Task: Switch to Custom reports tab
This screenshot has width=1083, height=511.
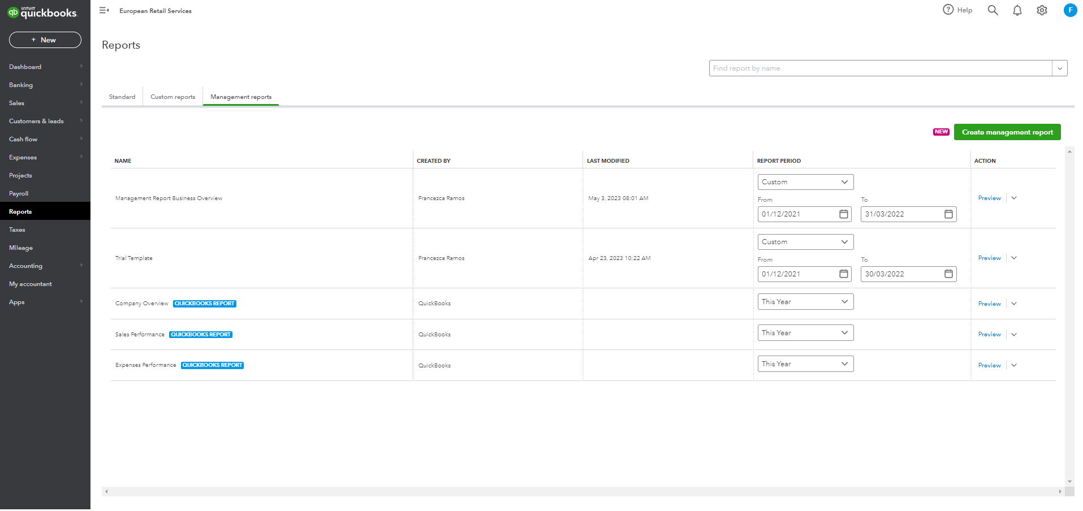Action: click(x=172, y=97)
